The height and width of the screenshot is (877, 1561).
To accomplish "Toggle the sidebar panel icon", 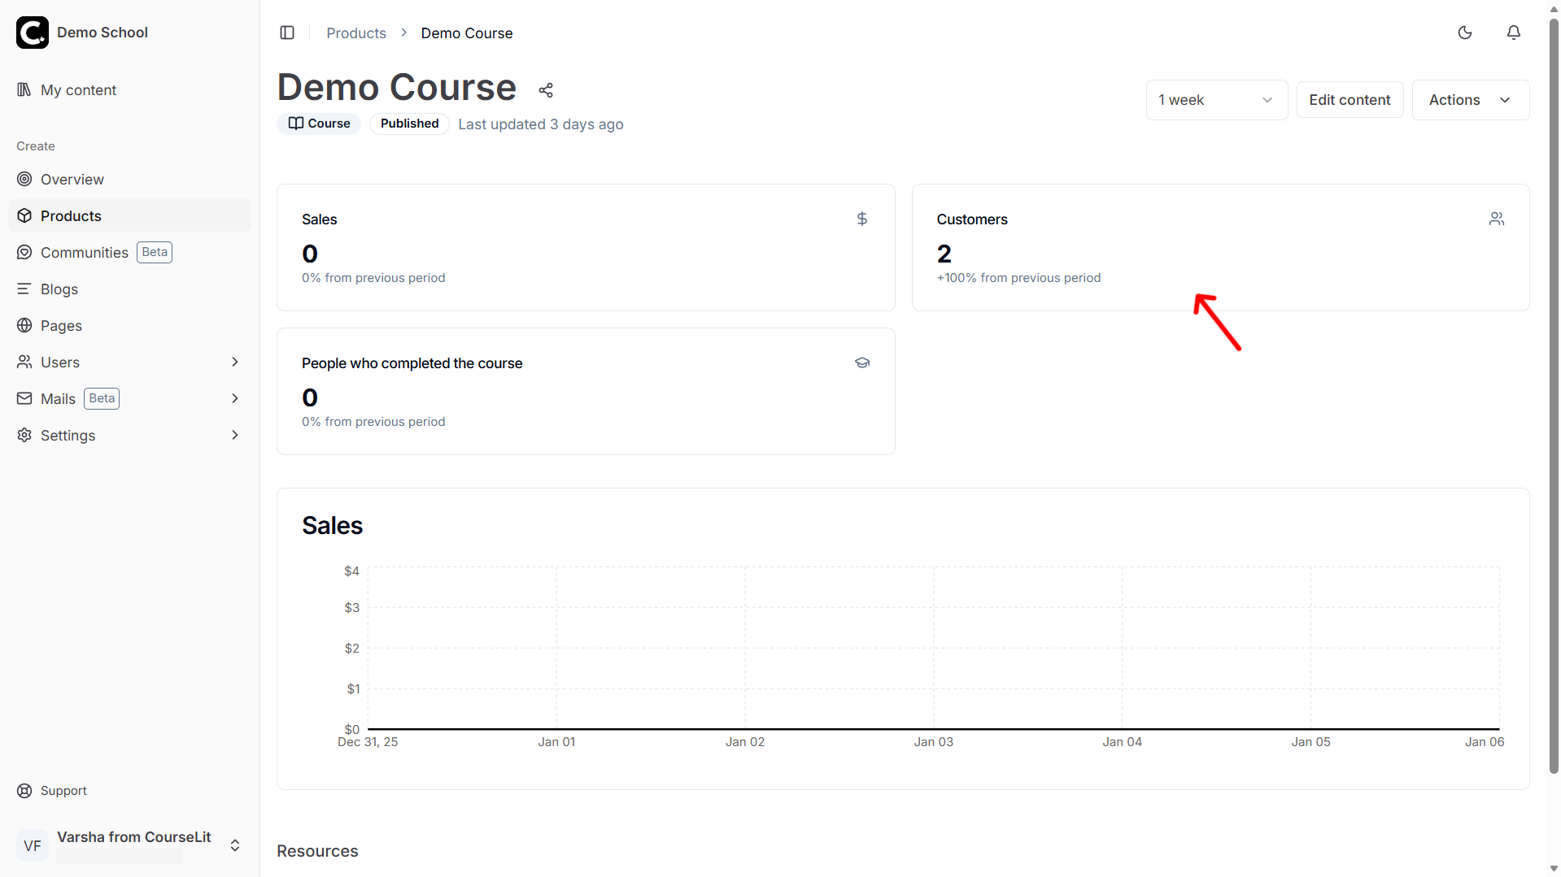I will click(287, 33).
